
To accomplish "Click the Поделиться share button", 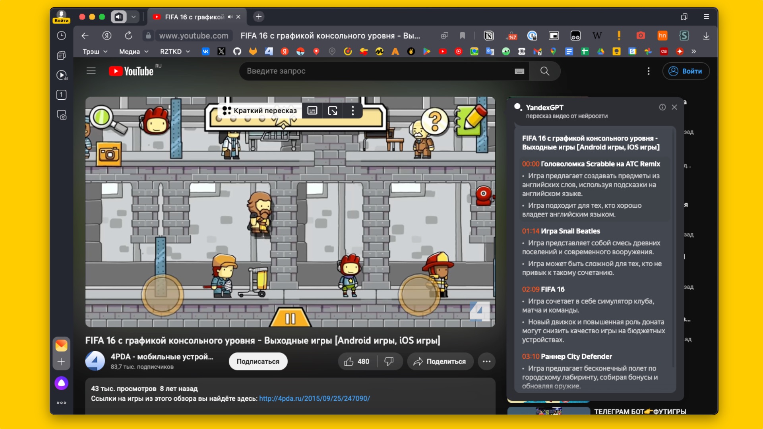I will (x=440, y=361).
